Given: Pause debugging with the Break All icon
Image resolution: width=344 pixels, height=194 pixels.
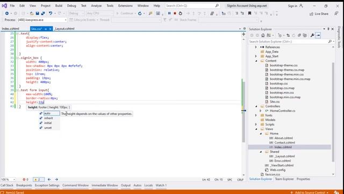Looking at the screenshot, I should pyautogui.click(x=169, y=13).
